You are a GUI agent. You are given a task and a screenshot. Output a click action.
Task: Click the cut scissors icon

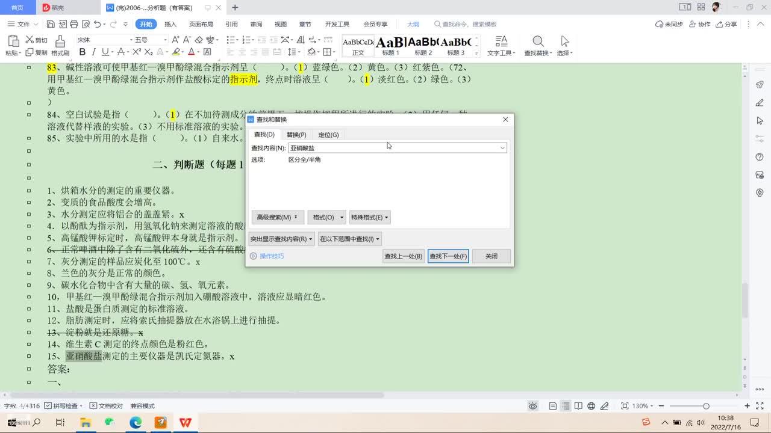(30, 40)
